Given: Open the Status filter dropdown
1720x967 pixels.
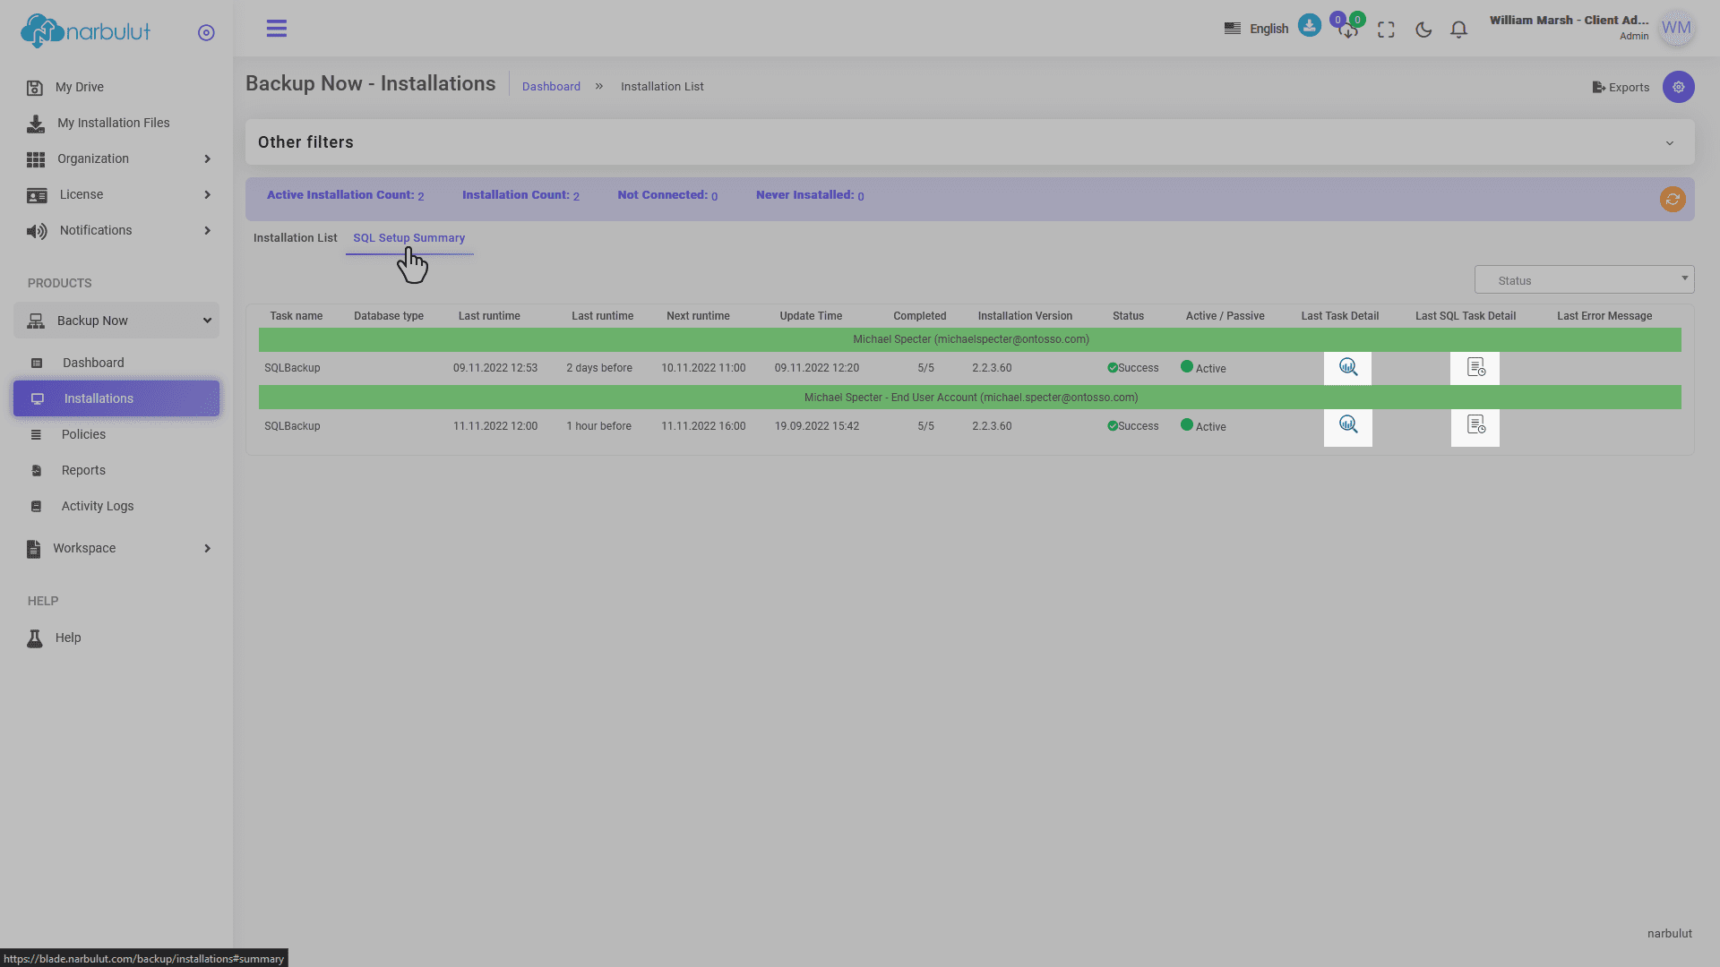Looking at the screenshot, I should point(1584,279).
